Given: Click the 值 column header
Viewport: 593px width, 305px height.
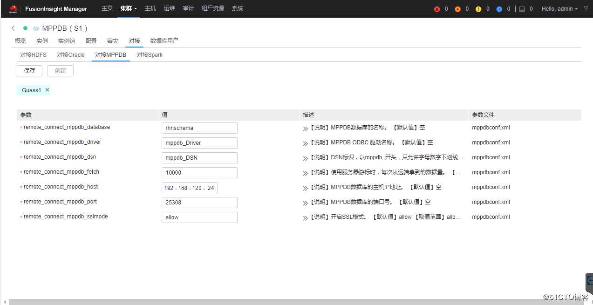Looking at the screenshot, I should pos(165,115).
